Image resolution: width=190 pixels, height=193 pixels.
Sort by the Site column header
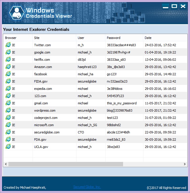point(54,38)
